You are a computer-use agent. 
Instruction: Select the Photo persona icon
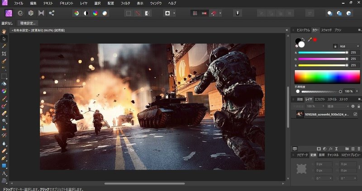[9, 13]
